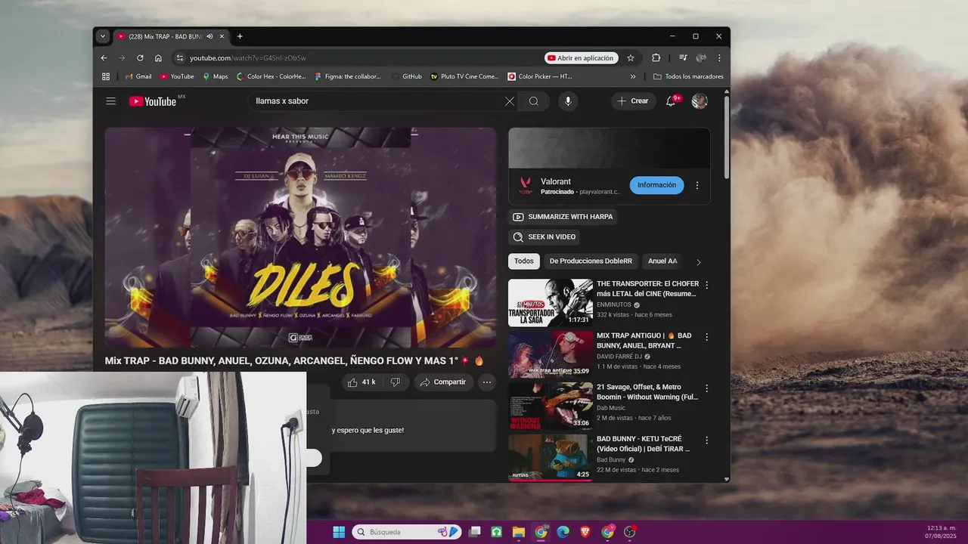Screen dimensions: 968x544
Task: Open the MIX TRAP ANTIGUO thumbnail
Action: (551, 354)
